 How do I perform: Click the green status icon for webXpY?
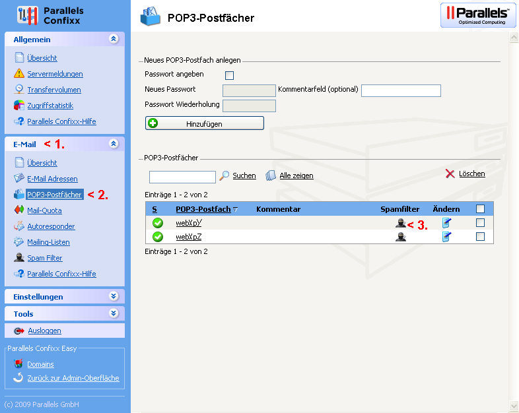click(158, 223)
